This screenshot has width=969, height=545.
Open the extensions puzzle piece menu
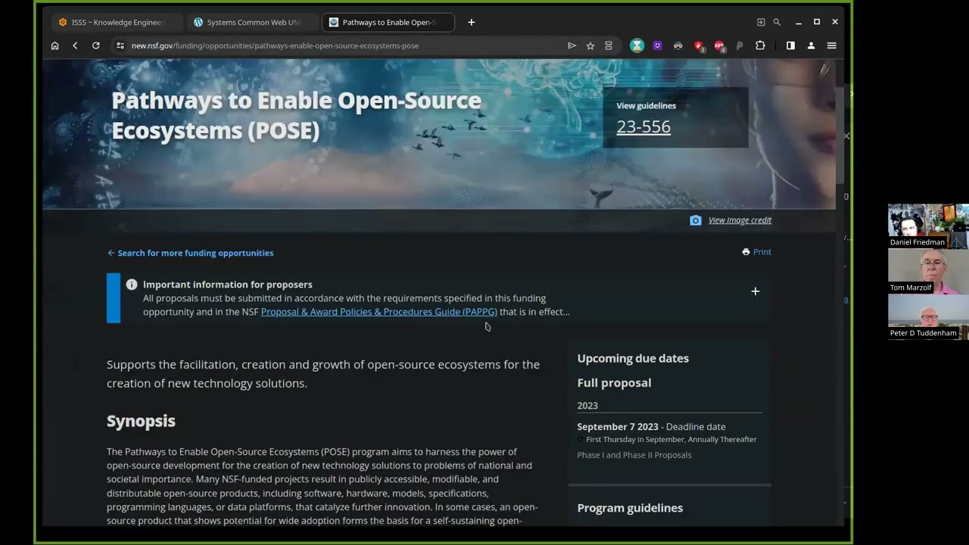coord(760,45)
